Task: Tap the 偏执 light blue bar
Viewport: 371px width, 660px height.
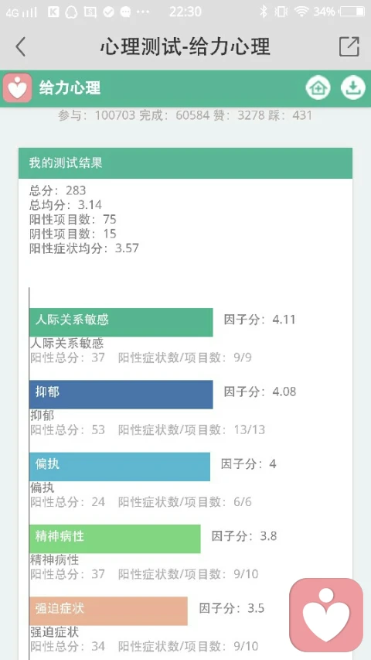Action: (x=120, y=467)
